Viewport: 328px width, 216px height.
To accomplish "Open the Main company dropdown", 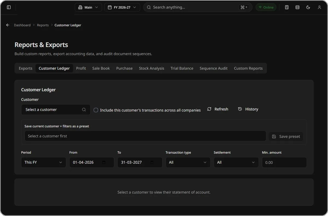I will (88, 7).
